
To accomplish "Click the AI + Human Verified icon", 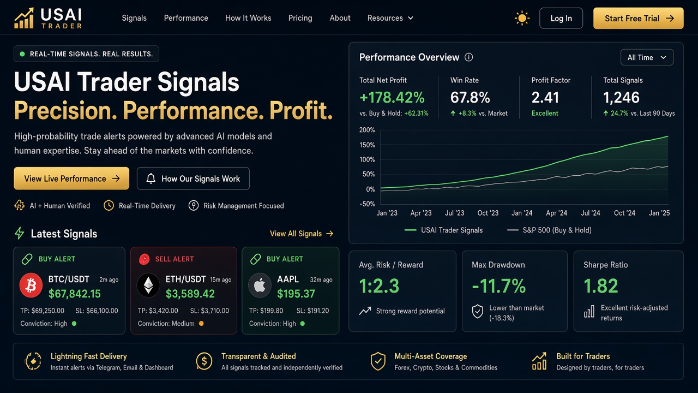I will (19, 206).
